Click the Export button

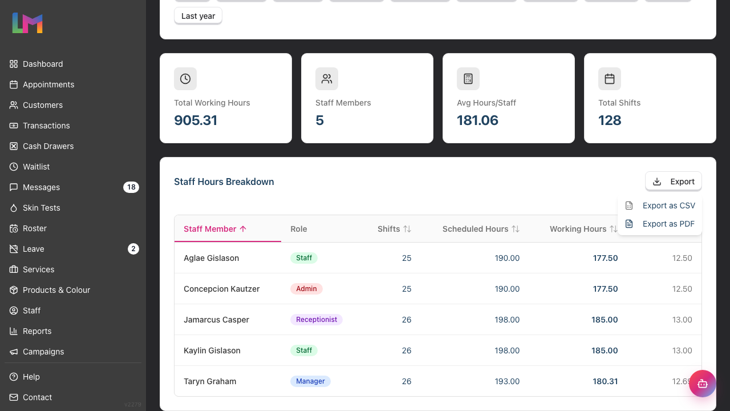click(x=674, y=182)
